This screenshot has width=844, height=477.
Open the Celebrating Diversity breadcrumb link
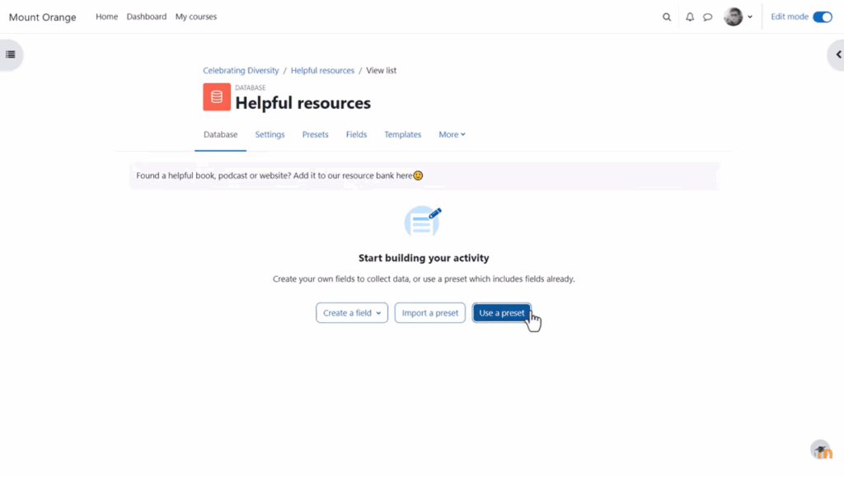tap(241, 71)
